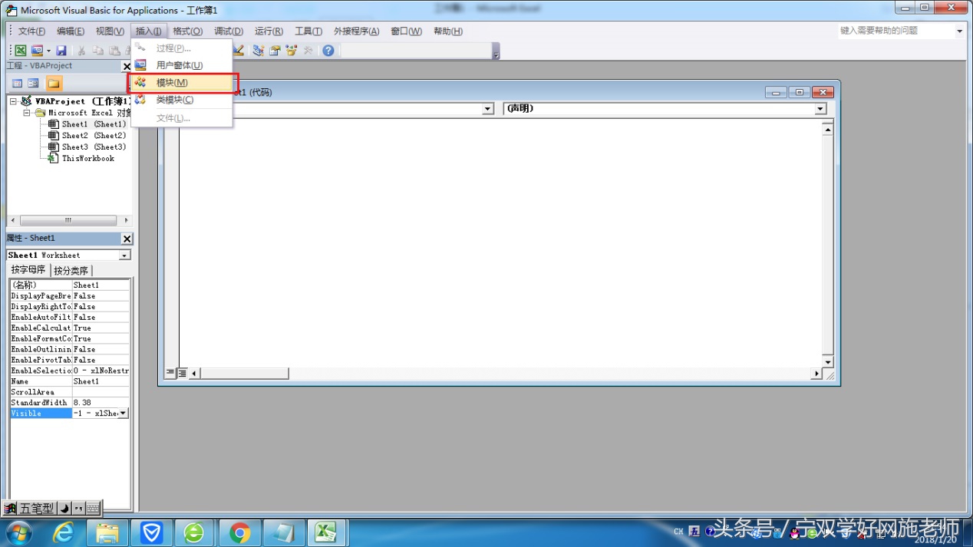Select Sheet3 (Sheet3) in project tree
This screenshot has height=547, width=973.
pyautogui.click(x=94, y=147)
